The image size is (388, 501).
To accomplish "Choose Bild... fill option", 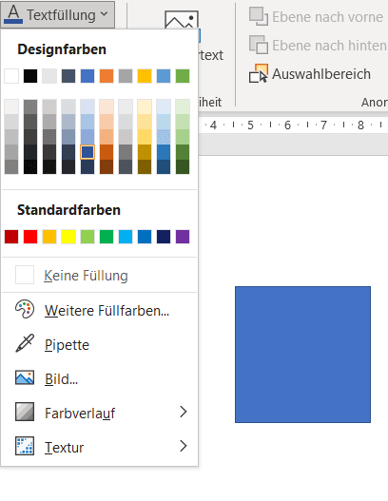I will tap(100, 379).
